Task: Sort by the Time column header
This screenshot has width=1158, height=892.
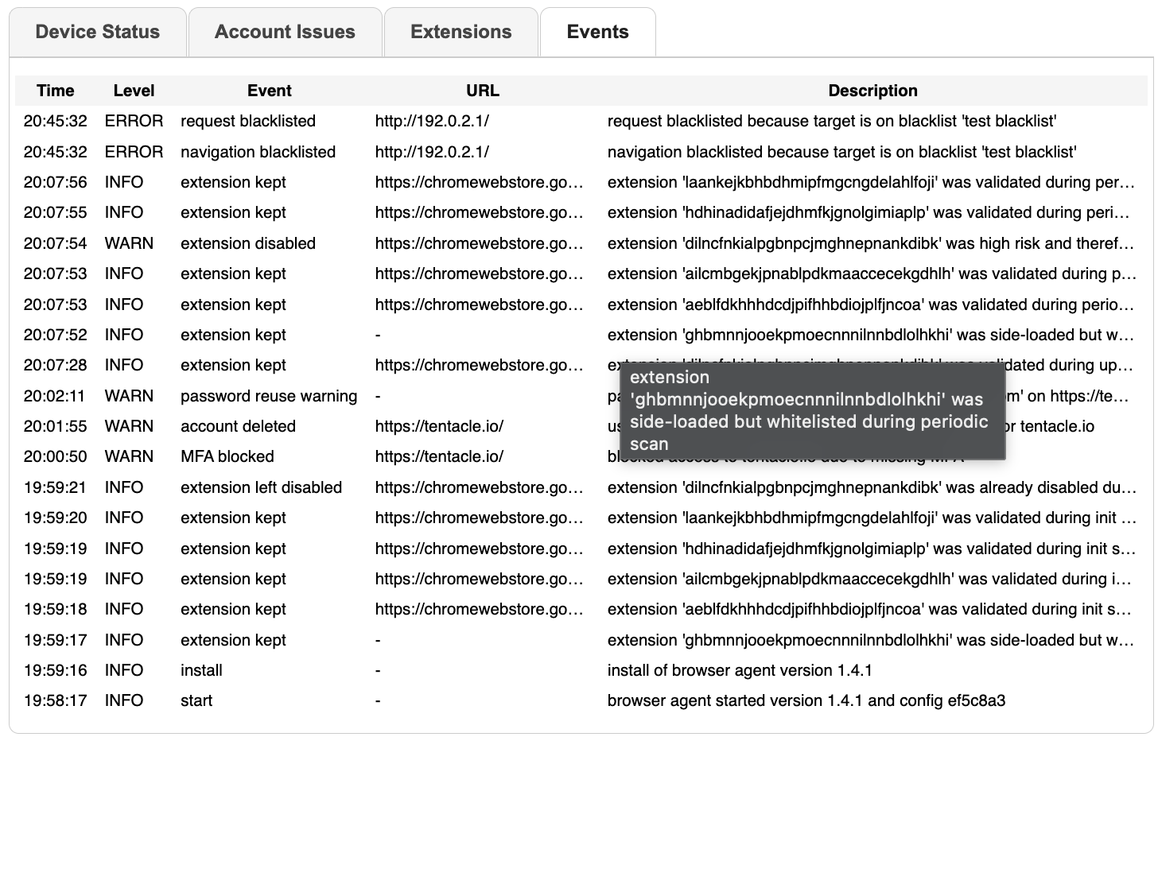Action: coord(55,91)
